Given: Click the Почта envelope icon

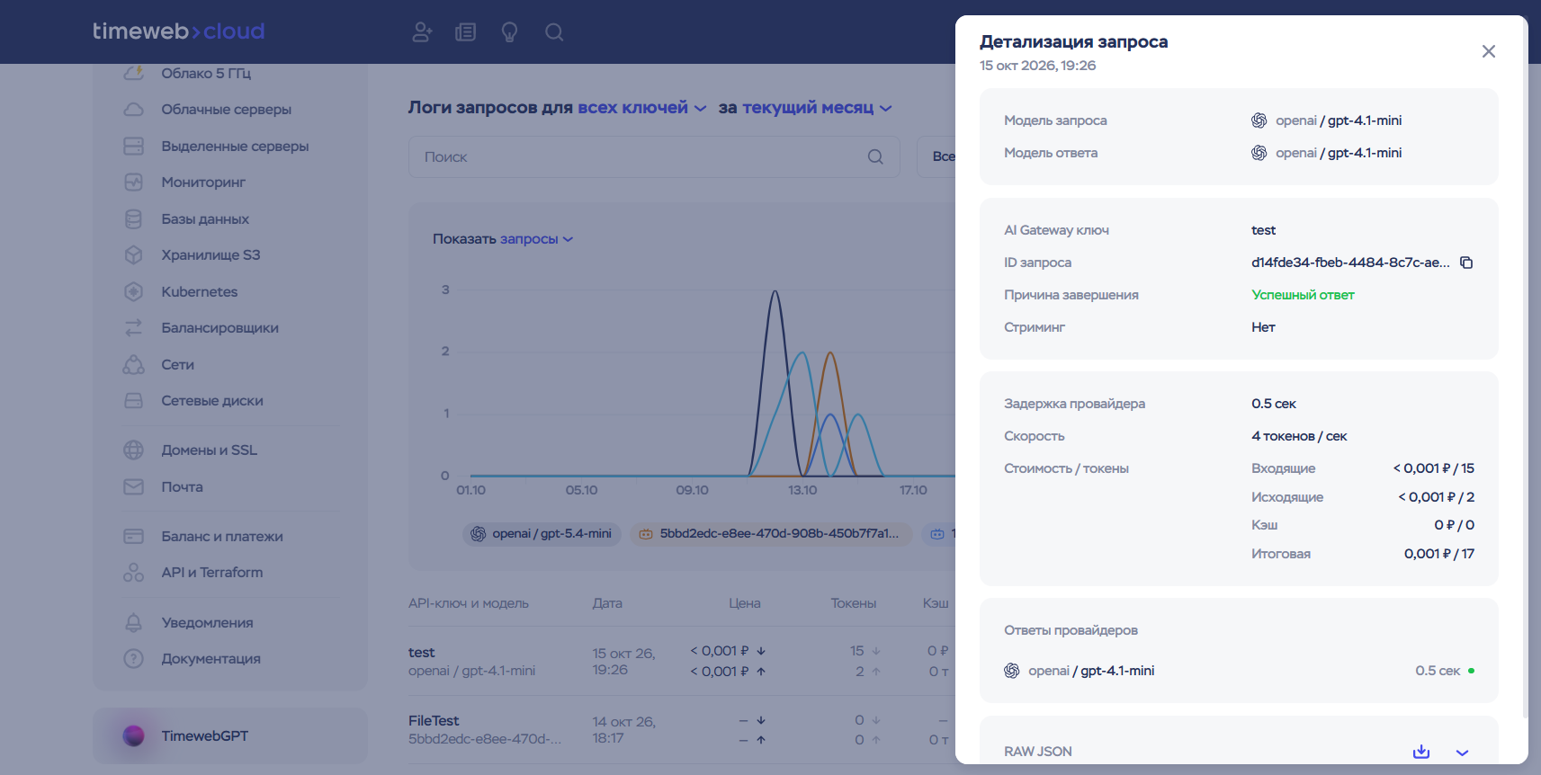Looking at the screenshot, I should click(x=133, y=487).
